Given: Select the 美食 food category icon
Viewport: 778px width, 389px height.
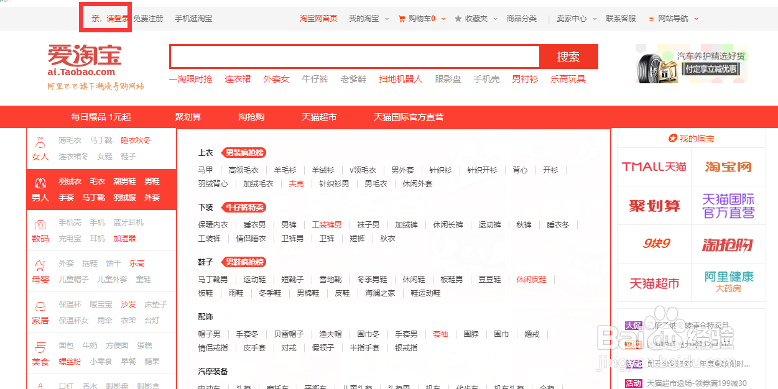Looking at the screenshot, I should pos(40,347).
